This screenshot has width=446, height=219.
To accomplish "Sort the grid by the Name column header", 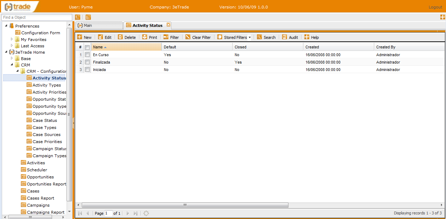I will click(126, 47).
